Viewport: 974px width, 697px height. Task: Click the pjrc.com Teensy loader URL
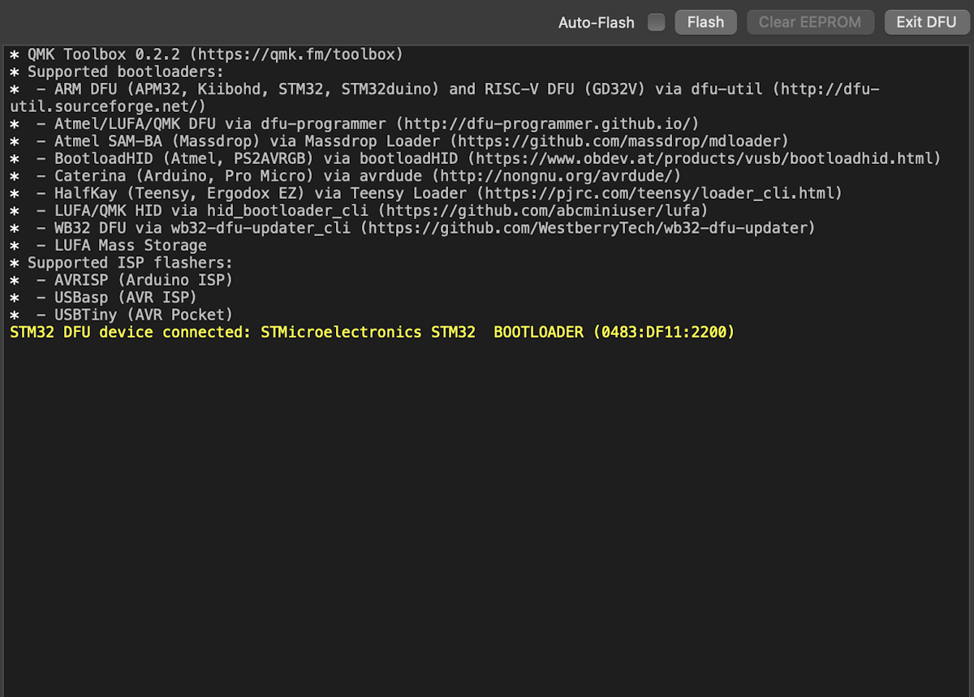(x=659, y=193)
